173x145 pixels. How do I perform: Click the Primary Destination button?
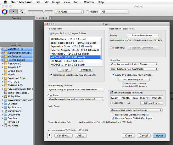coord(143,35)
